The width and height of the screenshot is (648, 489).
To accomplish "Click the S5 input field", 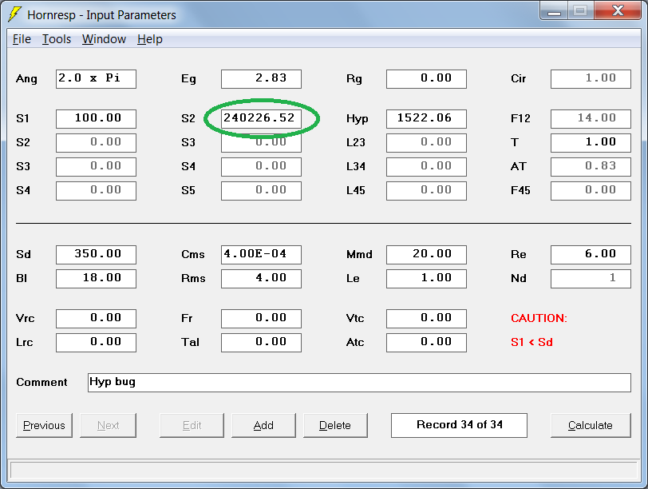I will point(261,191).
